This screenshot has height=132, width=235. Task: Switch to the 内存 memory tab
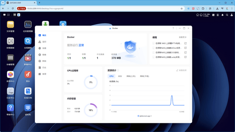coord(120,76)
